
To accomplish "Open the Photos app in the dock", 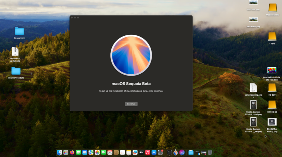I will [x=97, y=152].
